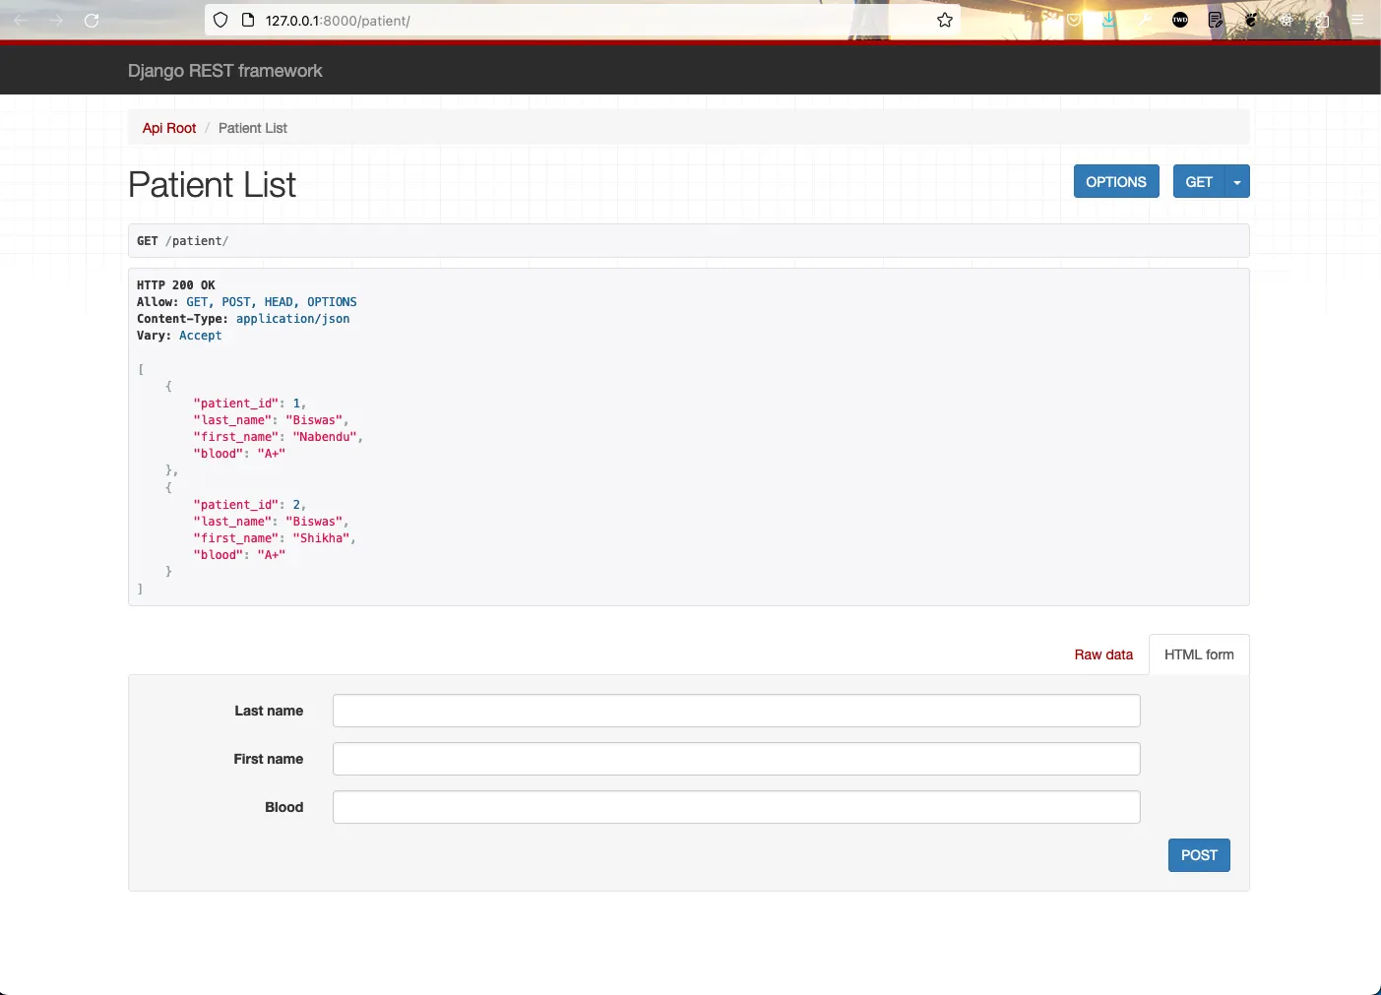Click the Django REST framework brand link

coord(224,71)
